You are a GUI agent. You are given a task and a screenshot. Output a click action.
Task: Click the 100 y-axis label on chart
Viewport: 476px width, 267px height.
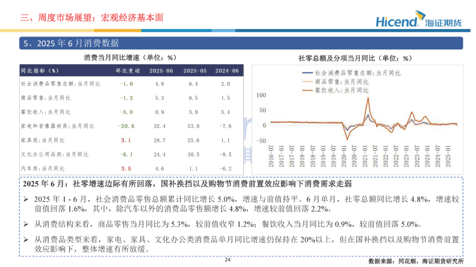pyautogui.click(x=261, y=95)
